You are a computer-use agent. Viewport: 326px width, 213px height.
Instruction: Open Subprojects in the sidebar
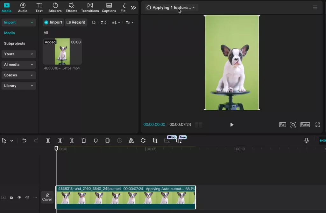(x=15, y=43)
